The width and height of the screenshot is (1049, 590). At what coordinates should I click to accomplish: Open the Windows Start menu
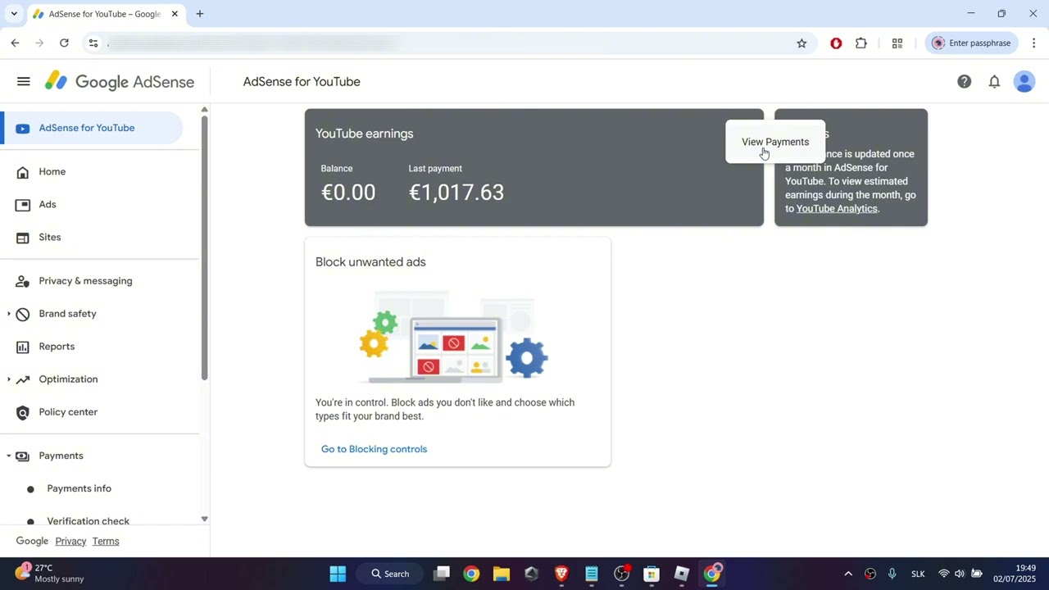[x=338, y=574]
